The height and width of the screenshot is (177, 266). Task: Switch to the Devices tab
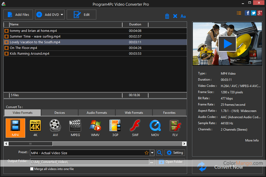pyautogui.click(x=60, y=113)
